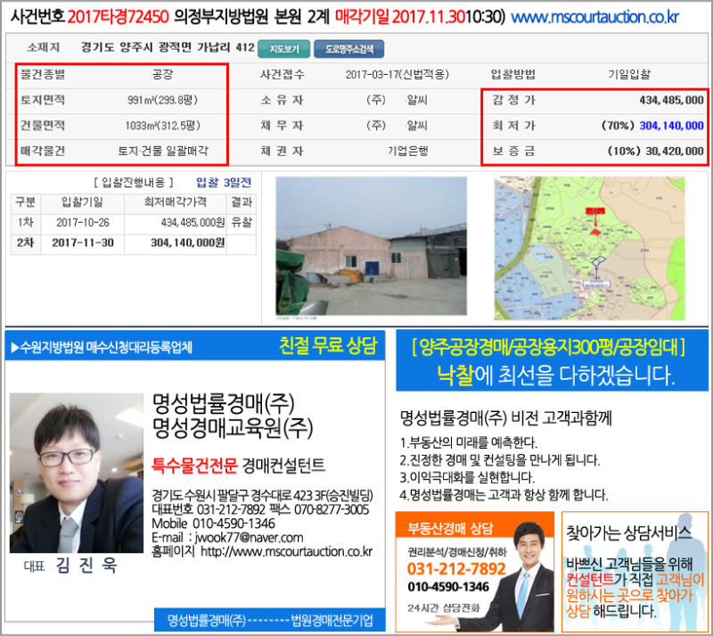The height and width of the screenshot is (636, 713).
Task: Open the location map thumbnail
Action: tap(590, 248)
